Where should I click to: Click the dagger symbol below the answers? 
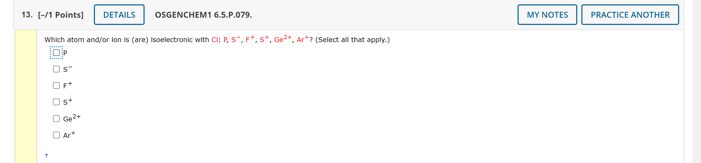[46, 156]
